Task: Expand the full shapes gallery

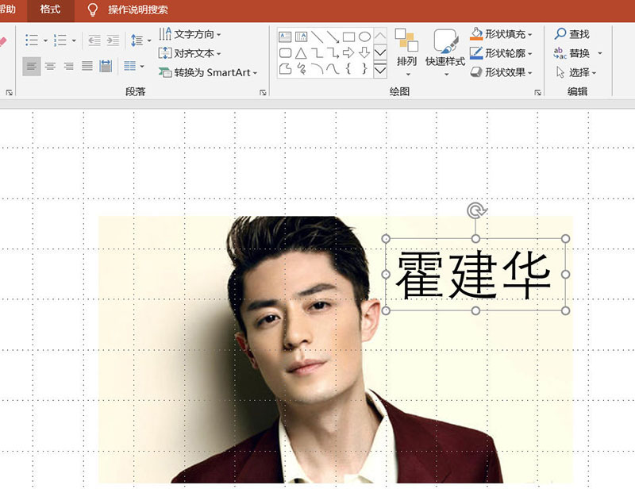Action: point(380,70)
